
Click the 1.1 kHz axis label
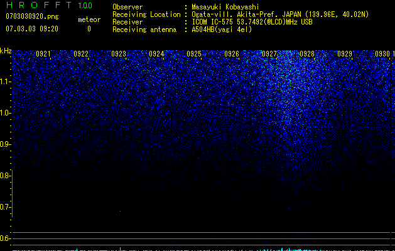coord(5,82)
